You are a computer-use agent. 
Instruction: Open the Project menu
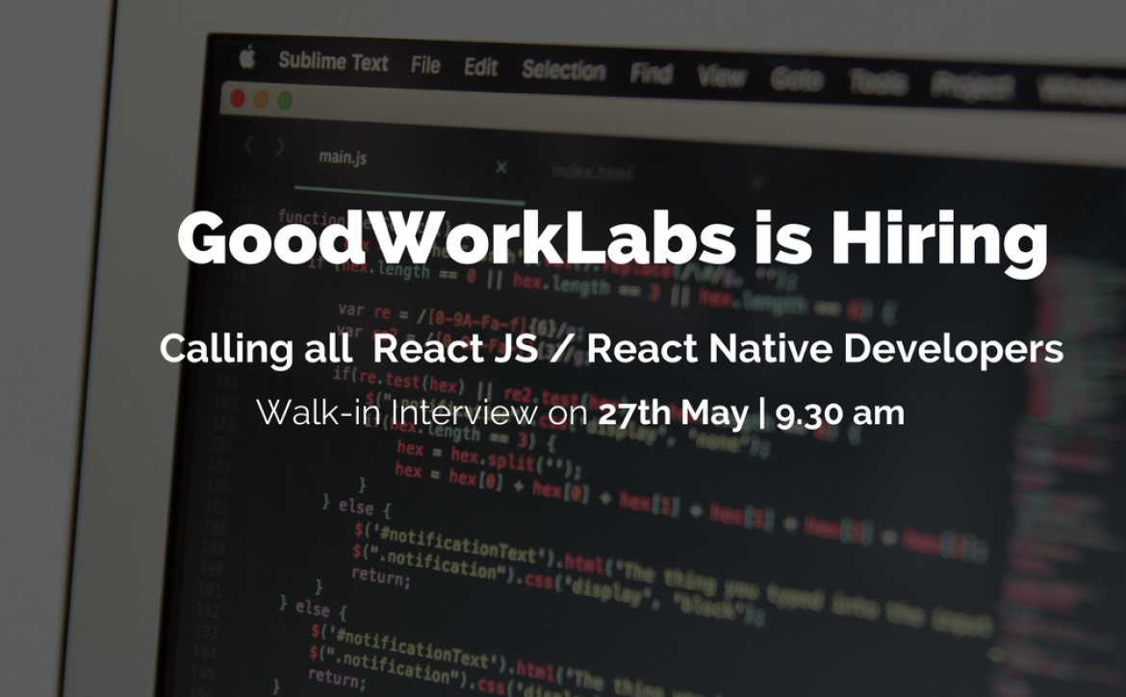pyautogui.click(x=972, y=87)
